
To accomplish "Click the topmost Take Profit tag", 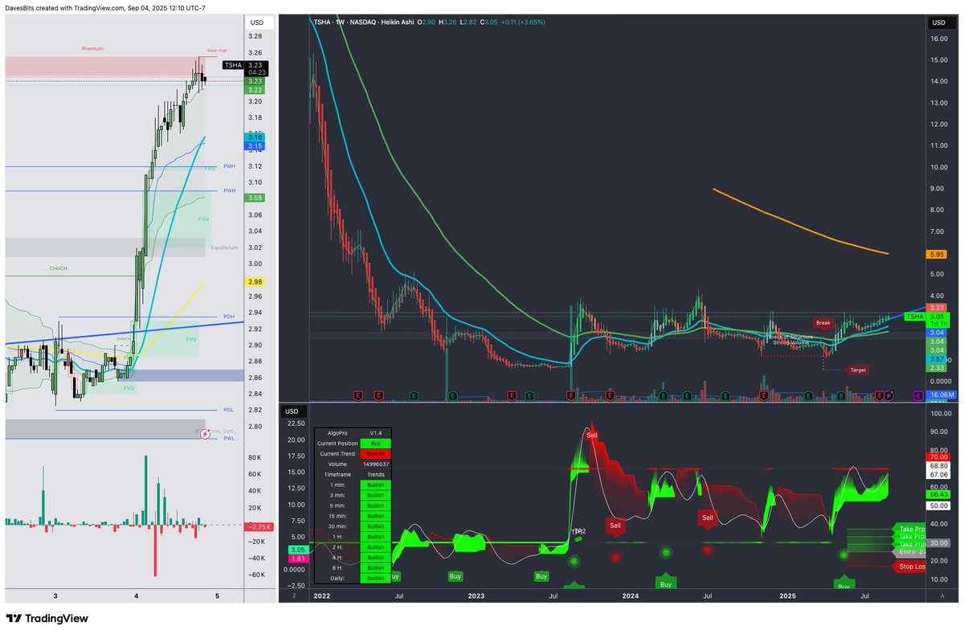I will pos(909,529).
